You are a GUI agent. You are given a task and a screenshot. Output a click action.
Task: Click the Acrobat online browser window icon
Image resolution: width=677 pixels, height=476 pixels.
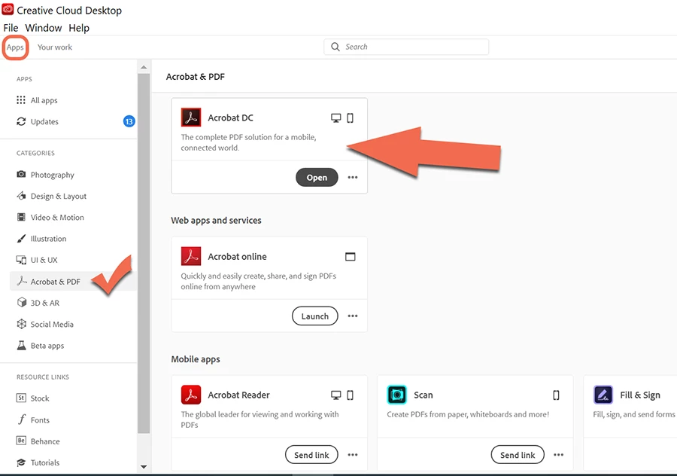click(x=350, y=256)
